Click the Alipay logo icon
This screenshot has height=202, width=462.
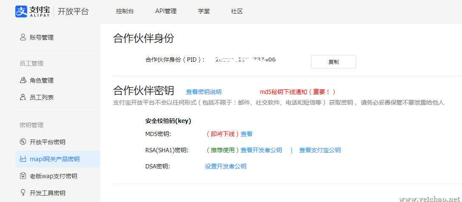point(21,11)
